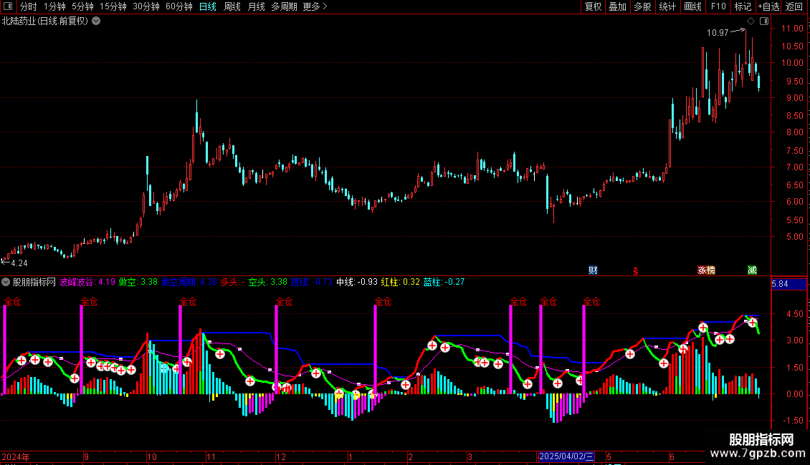The height and width of the screenshot is (465, 810).
Task: Click the 多头 indicator label
Action: (232, 282)
